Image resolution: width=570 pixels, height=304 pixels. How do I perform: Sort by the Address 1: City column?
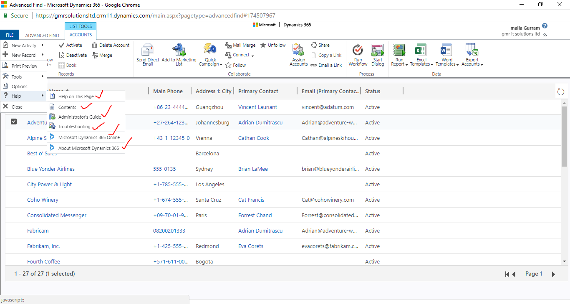(214, 91)
